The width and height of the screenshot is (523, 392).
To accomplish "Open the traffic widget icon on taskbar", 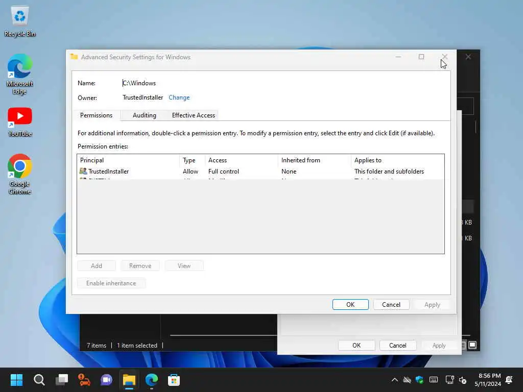I will [x=84, y=380].
